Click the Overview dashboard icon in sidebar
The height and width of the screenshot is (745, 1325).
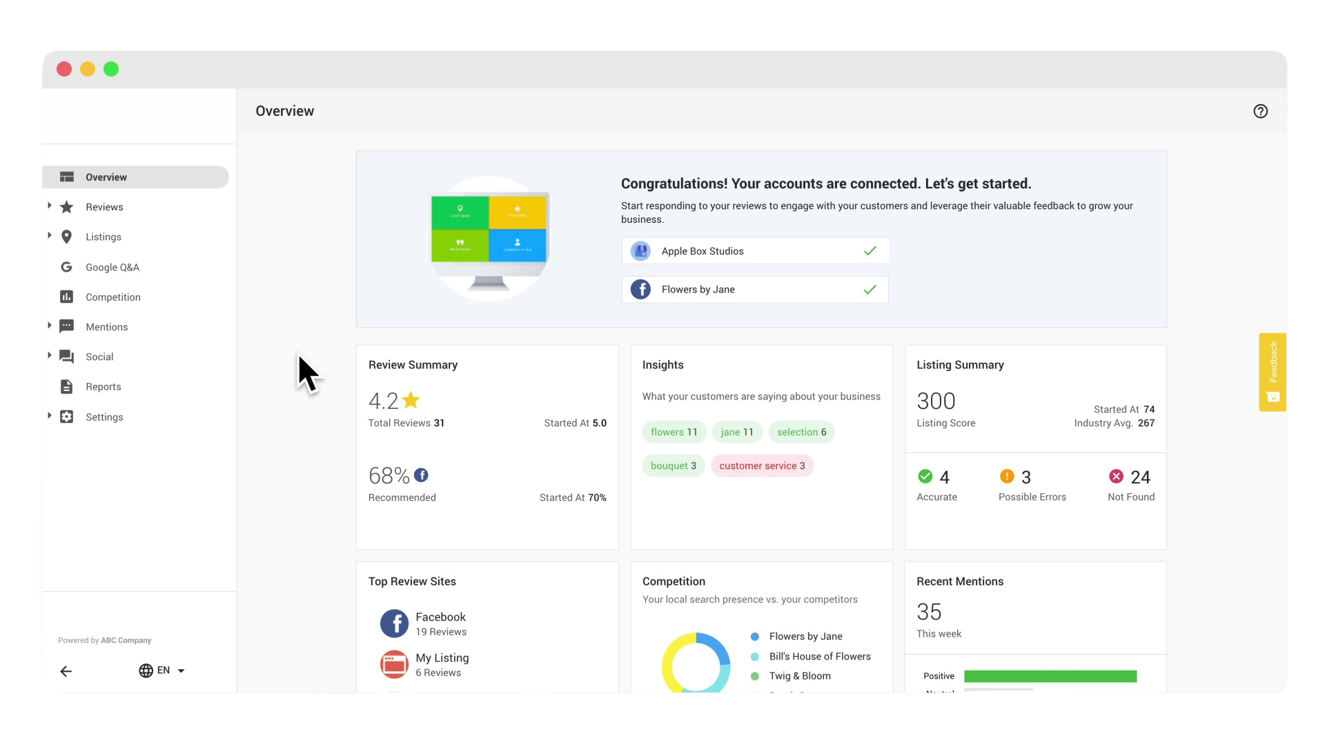point(66,177)
